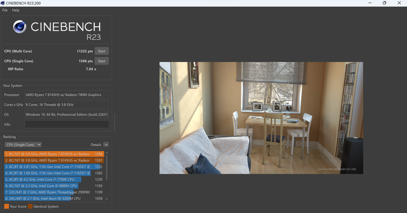407x213 pixels.
Task: Select the 2.81 GHz Core i7-1165G7 ranking row
Action: (x=54, y=167)
